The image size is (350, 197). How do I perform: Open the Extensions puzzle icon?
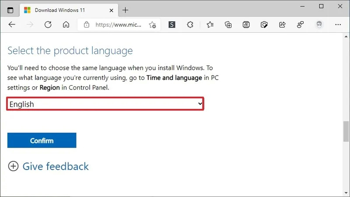190,24
